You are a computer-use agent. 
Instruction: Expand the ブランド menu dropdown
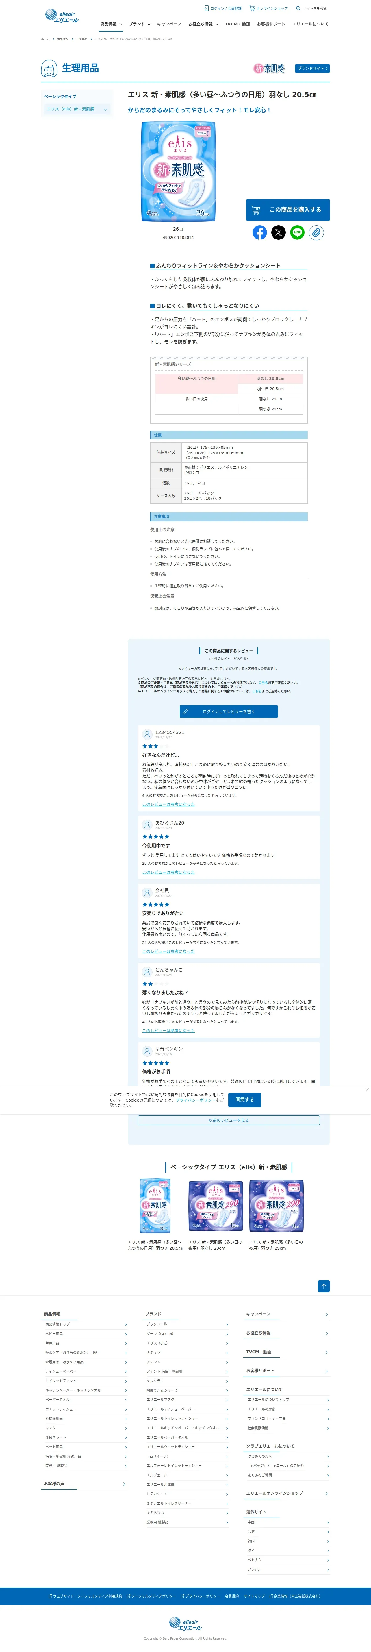pyautogui.click(x=140, y=24)
